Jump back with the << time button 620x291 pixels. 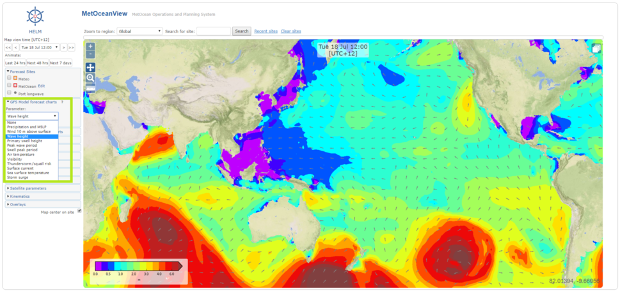click(x=8, y=47)
